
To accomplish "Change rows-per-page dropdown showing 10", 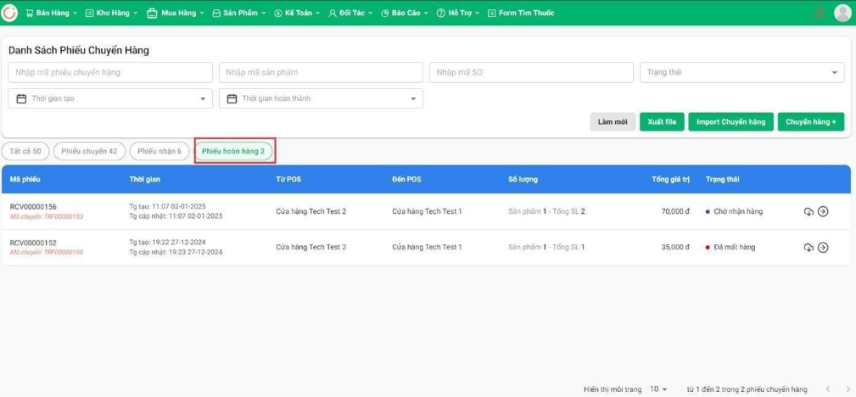I will click(x=658, y=389).
